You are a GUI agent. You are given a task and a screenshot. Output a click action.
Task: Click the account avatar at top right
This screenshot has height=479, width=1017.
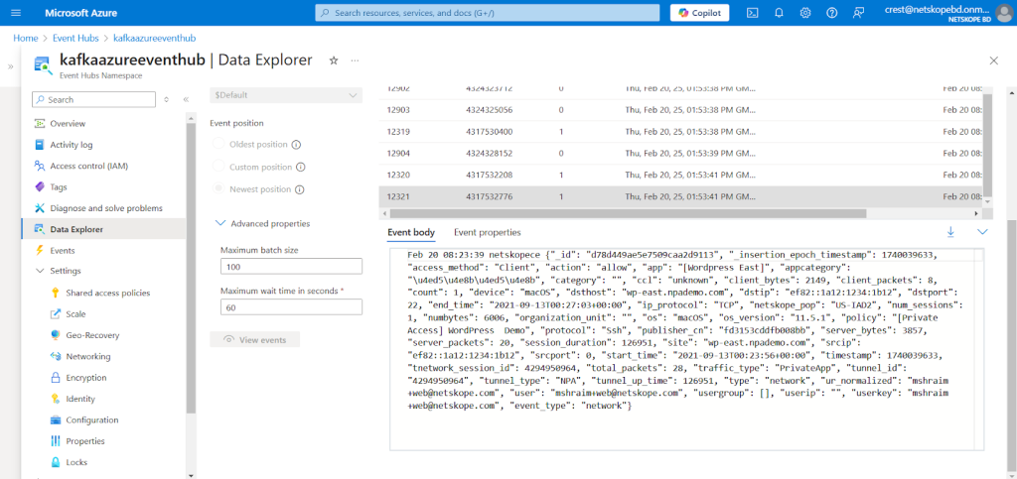click(x=1003, y=13)
